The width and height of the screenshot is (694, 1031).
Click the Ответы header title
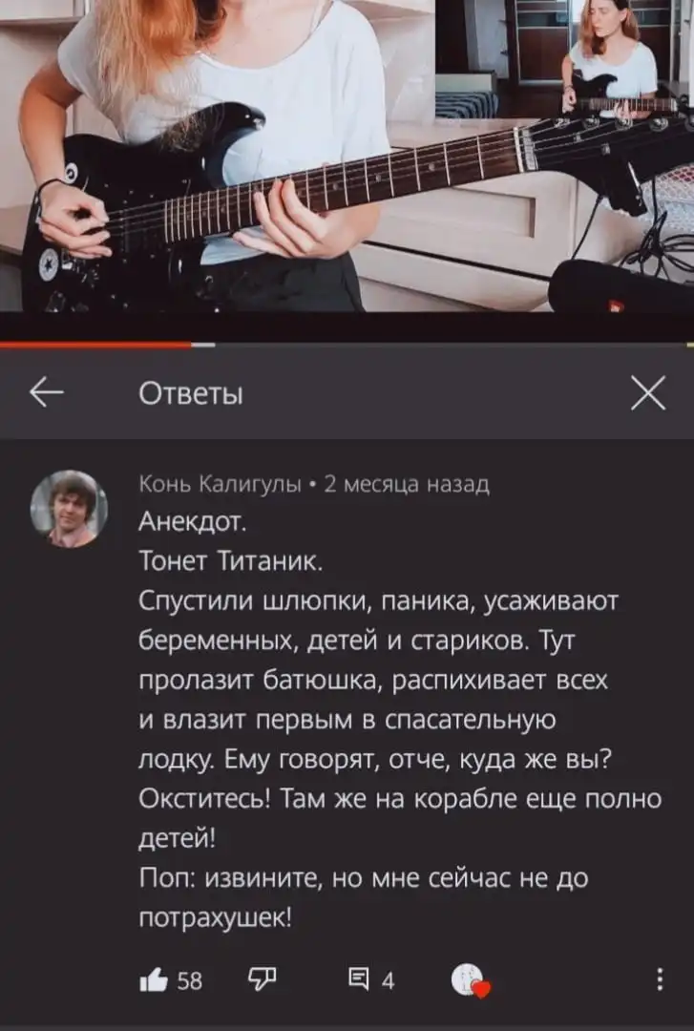(191, 394)
